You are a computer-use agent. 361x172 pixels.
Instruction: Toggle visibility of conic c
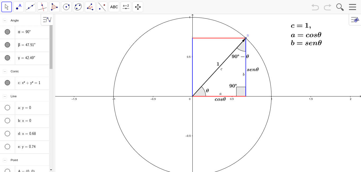click(7, 83)
